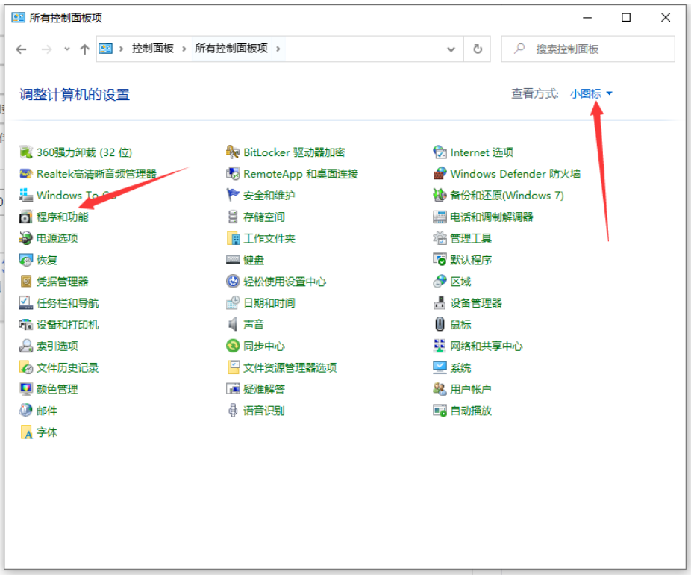Image resolution: width=691 pixels, height=575 pixels.
Task: Open the 网络和共享中心 icon
Action: [440, 346]
